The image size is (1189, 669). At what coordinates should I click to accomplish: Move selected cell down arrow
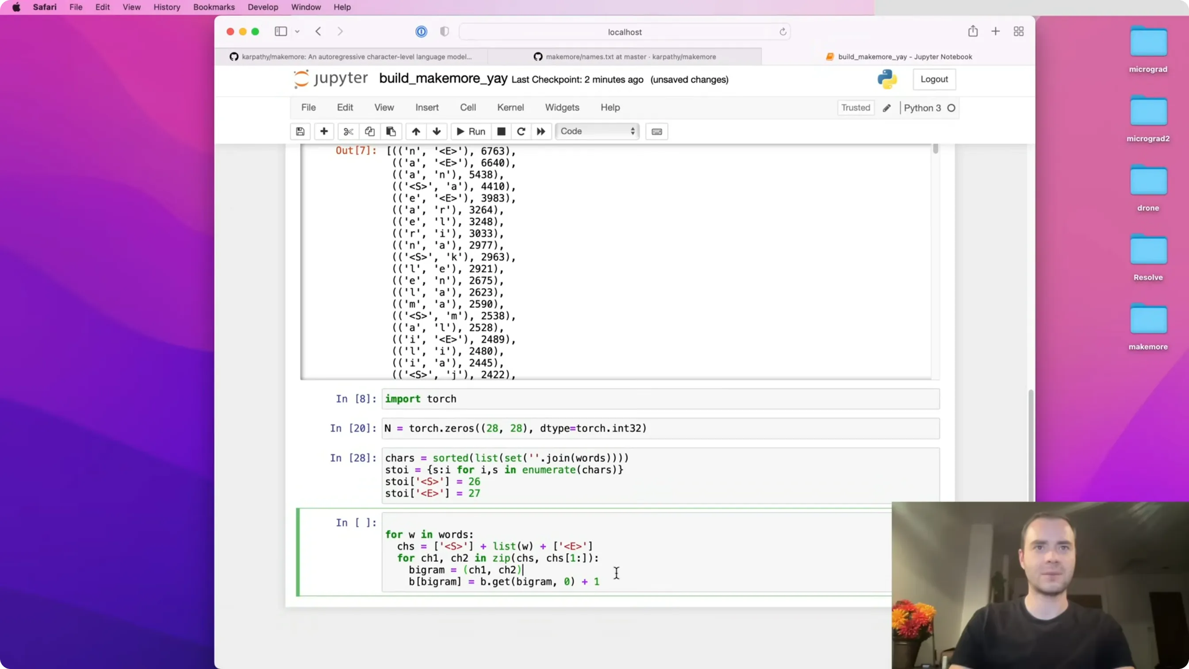point(437,131)
